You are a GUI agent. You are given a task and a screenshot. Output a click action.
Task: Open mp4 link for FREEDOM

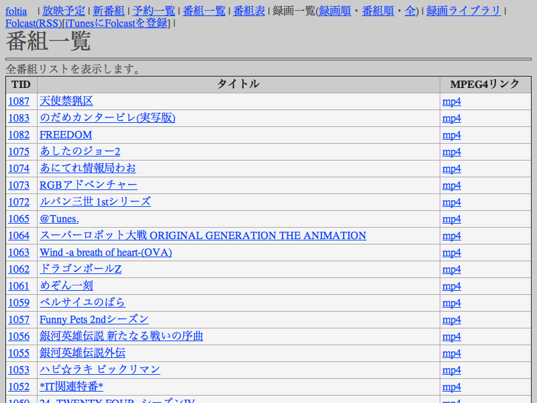452,135
